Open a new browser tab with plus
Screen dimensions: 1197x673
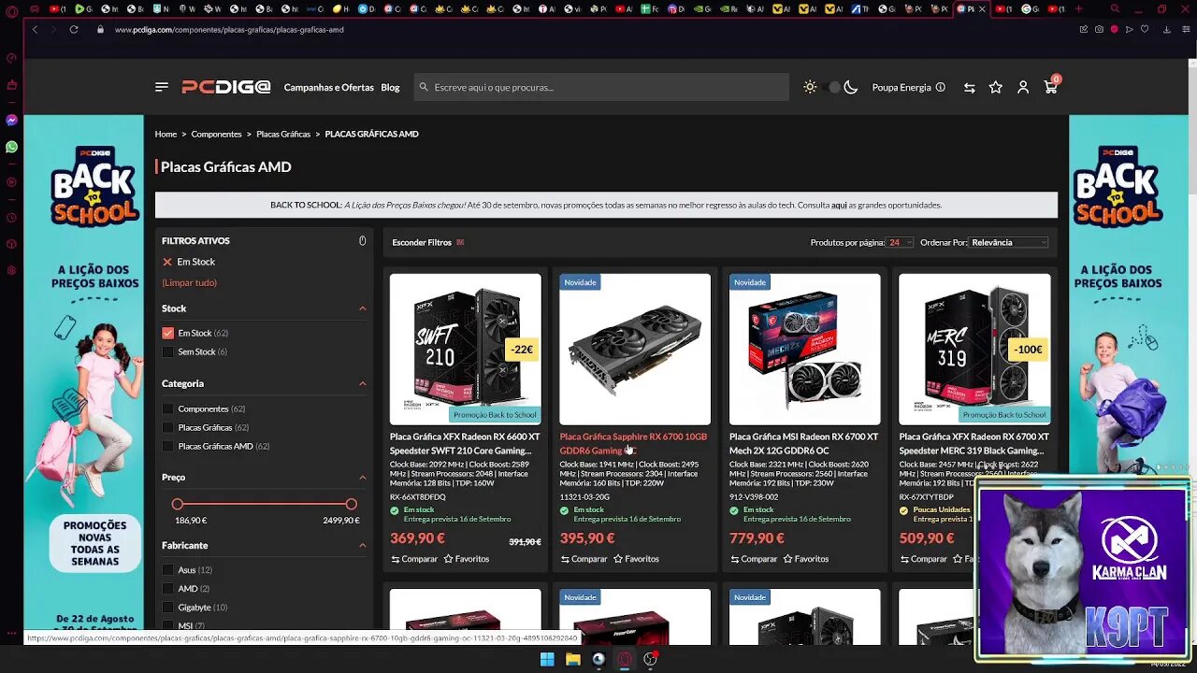tap(1079, 8)
